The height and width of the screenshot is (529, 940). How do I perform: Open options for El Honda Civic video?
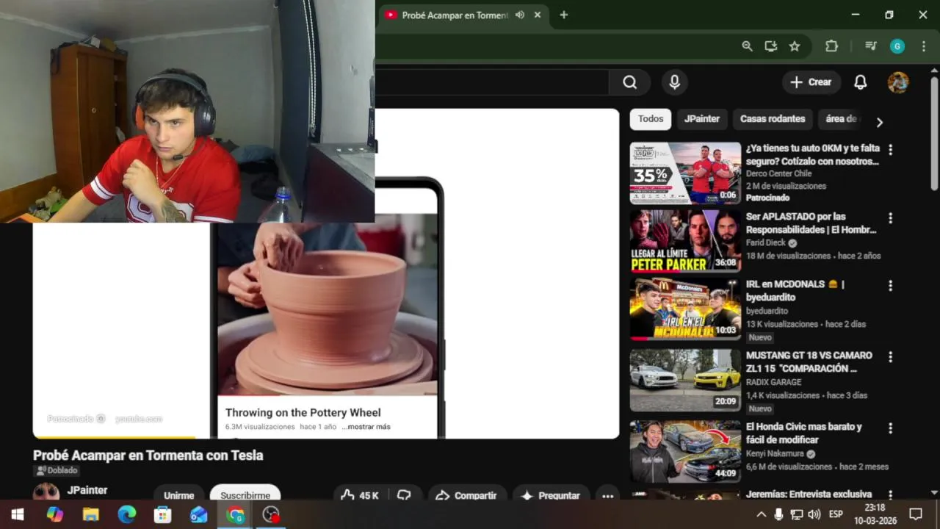[890, 428]
